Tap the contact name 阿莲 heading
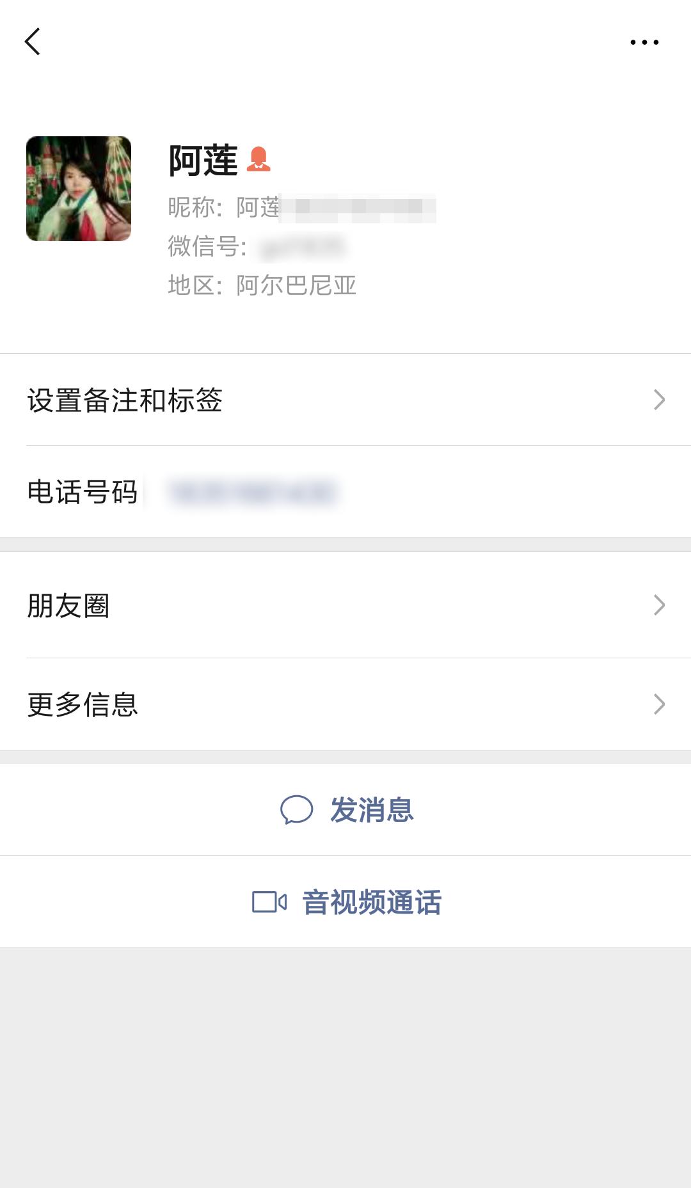 pos(203,160)
